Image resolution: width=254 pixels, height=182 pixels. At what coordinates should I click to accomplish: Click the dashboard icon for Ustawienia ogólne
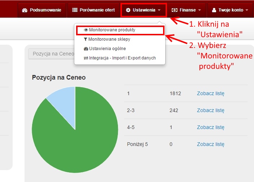[86, 49]
